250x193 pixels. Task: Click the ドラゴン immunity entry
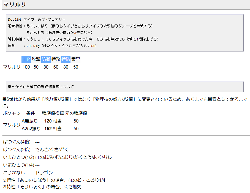[44, 173]
